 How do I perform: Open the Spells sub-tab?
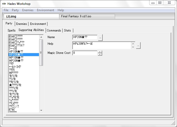pyautogui.click(x=12, y=30)
